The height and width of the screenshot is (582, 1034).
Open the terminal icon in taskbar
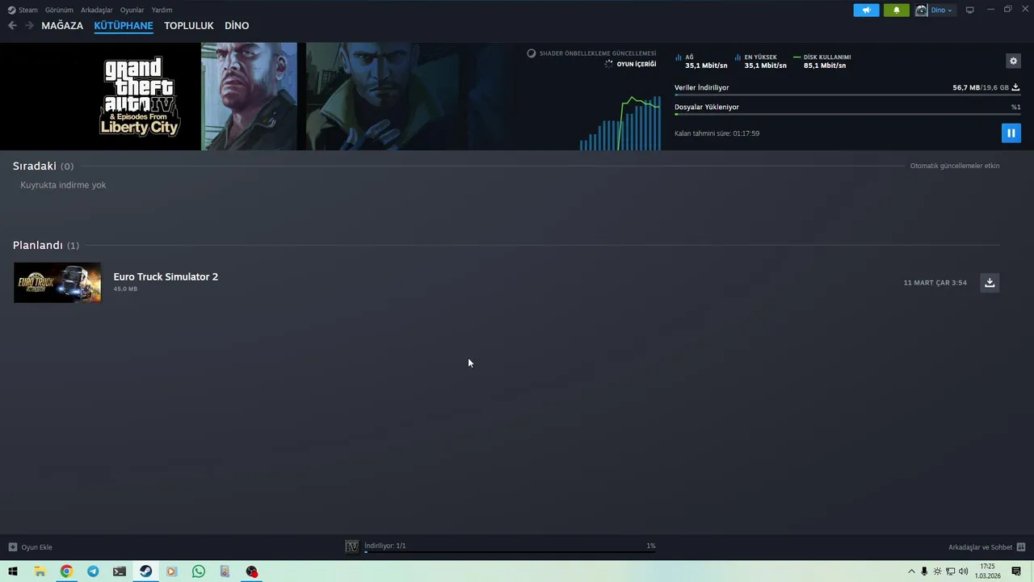(x=120, y=571)
